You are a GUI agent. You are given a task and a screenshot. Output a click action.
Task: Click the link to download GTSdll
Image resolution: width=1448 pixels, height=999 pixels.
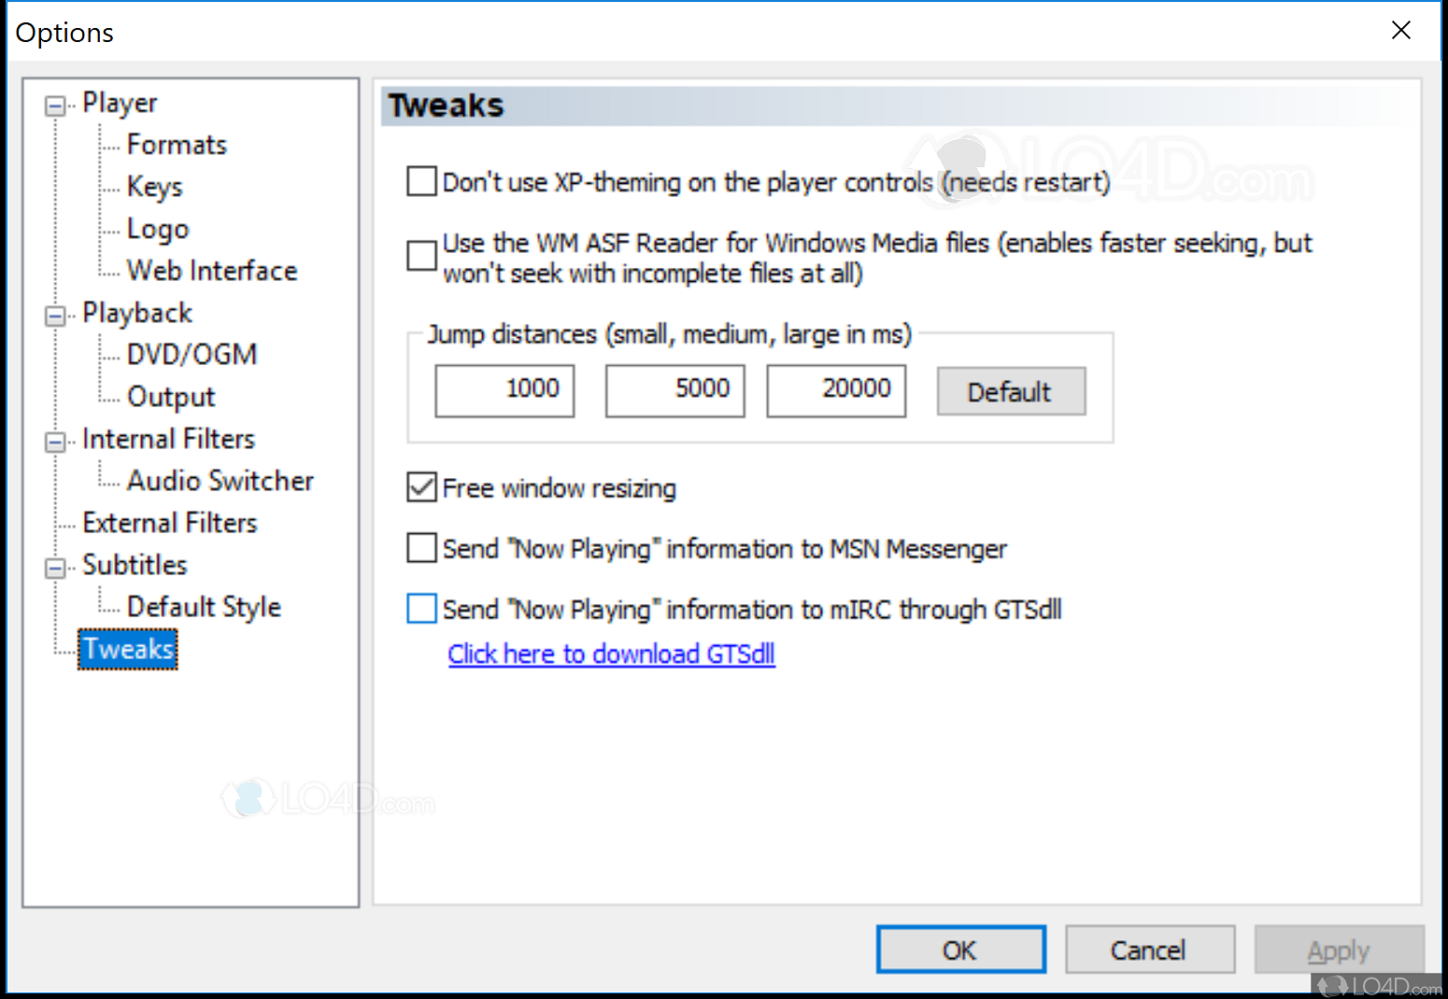[611, 654]
